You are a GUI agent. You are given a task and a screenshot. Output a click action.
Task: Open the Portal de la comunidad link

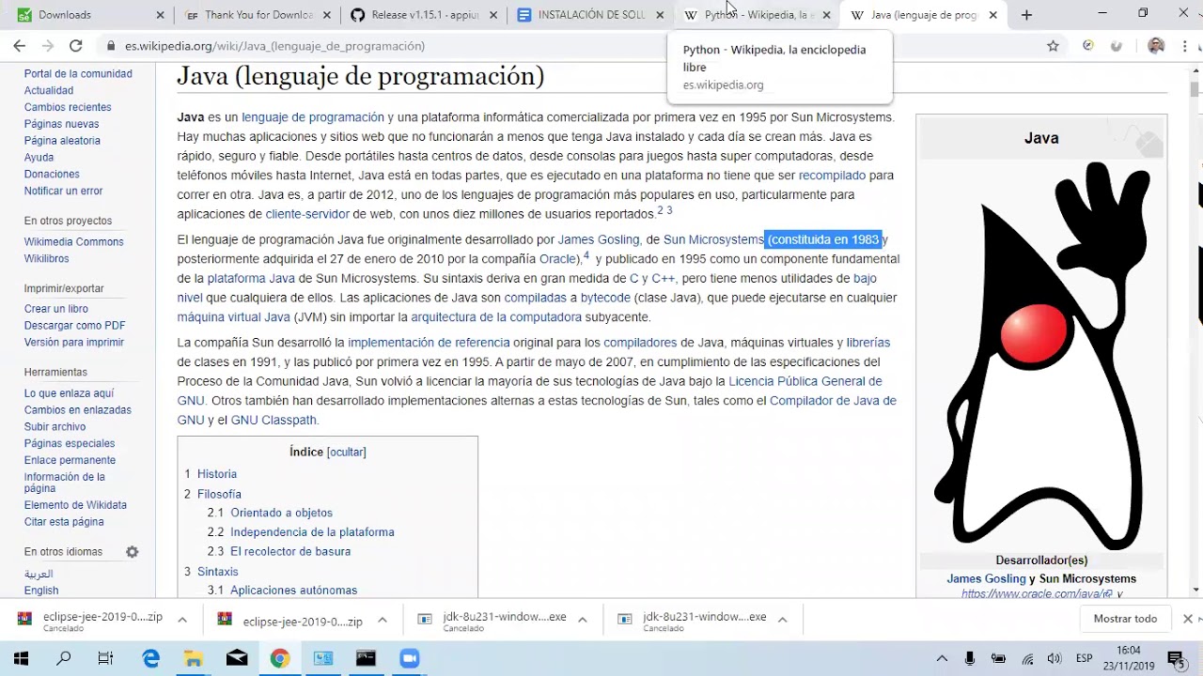(x=78, y=73)
